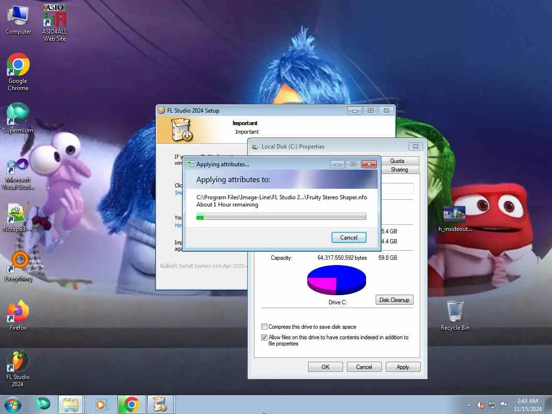Switch to the Quota tab
Viewport: 552px width, 414px height.
[397, 161]
